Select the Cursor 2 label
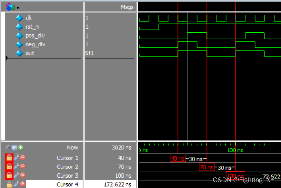Viewport: 281px width, 188px height. click(68, 167)
